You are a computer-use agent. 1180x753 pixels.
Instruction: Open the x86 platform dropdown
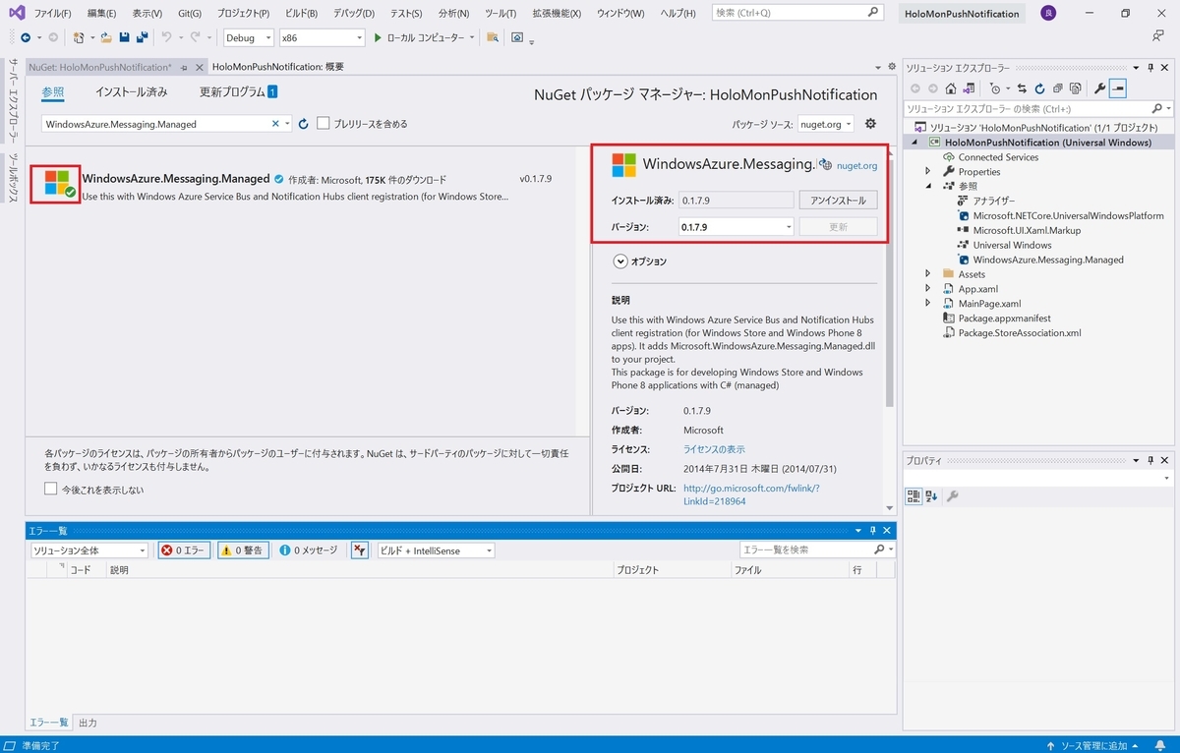point(322,37)
